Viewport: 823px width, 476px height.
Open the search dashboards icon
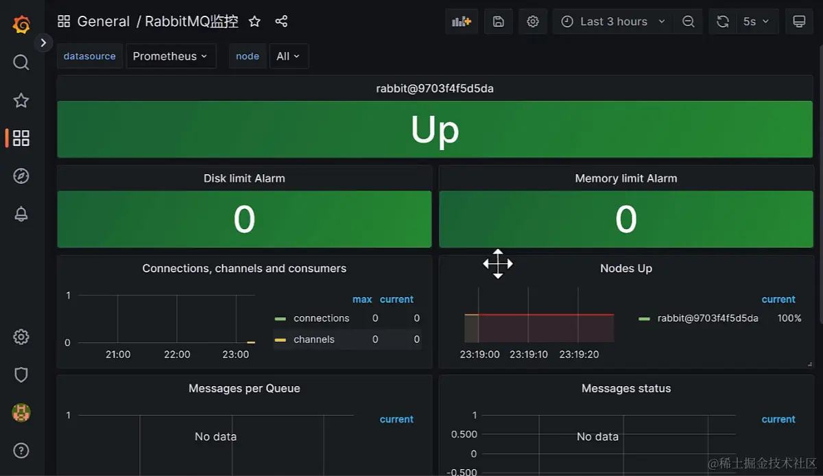tap(21, 62)
